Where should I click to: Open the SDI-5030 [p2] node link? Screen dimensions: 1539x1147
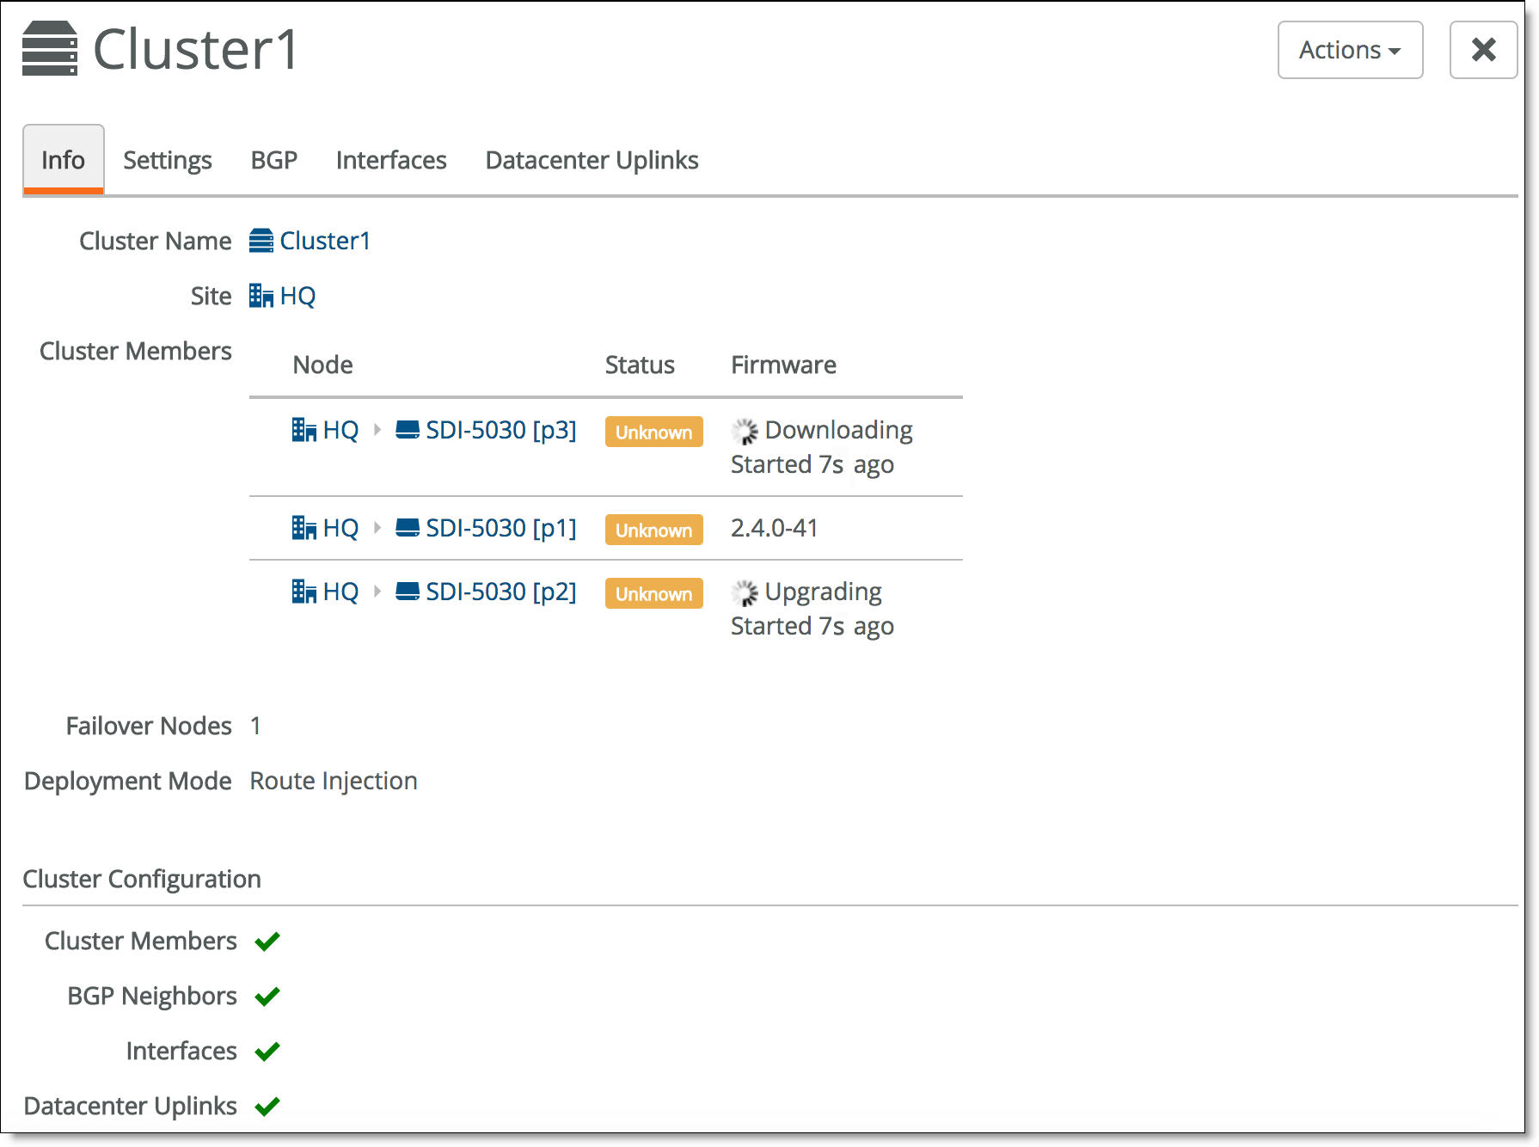[501, 592]
